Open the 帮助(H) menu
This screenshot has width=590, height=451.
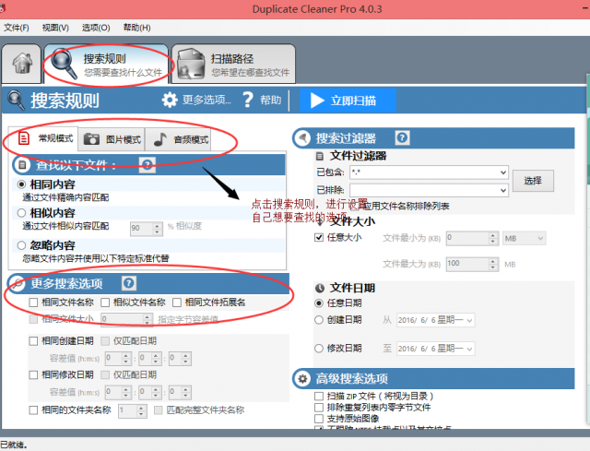click(137, 28)
